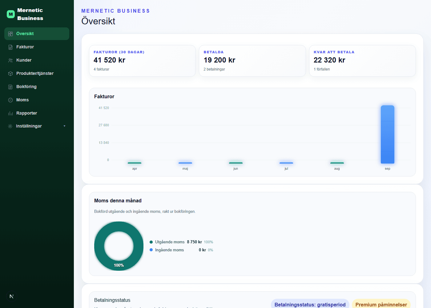The height and width of the screenshot is (308, 431).
Task: Go to Fakturor in the sidebar
Action: click(37, 47)
